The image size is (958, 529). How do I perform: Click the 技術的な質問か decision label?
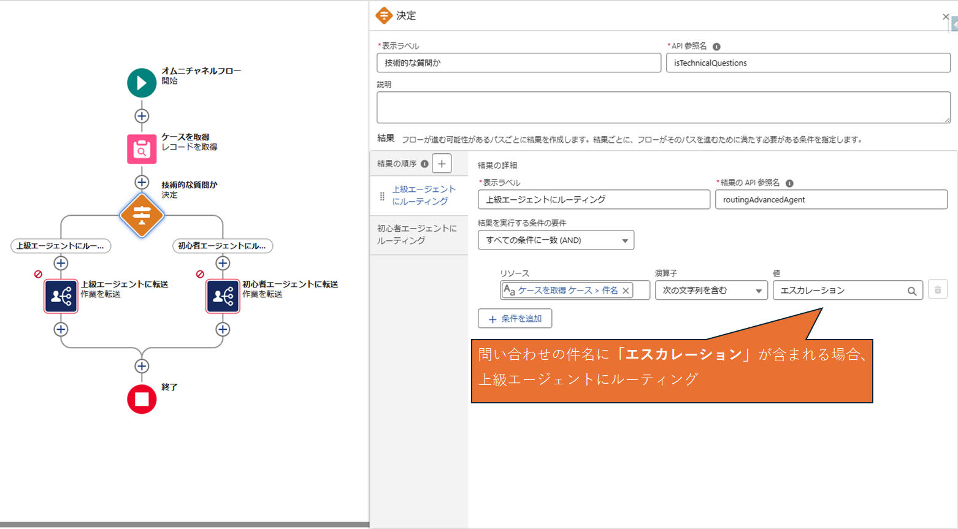point(190,185)
